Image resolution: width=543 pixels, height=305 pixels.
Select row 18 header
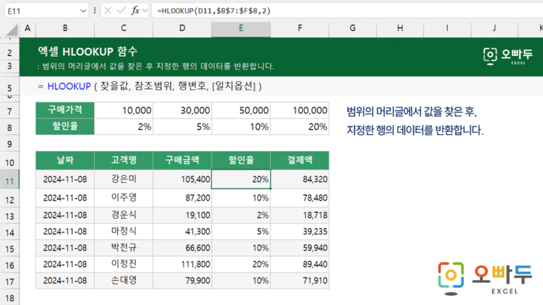pos(10,298)
